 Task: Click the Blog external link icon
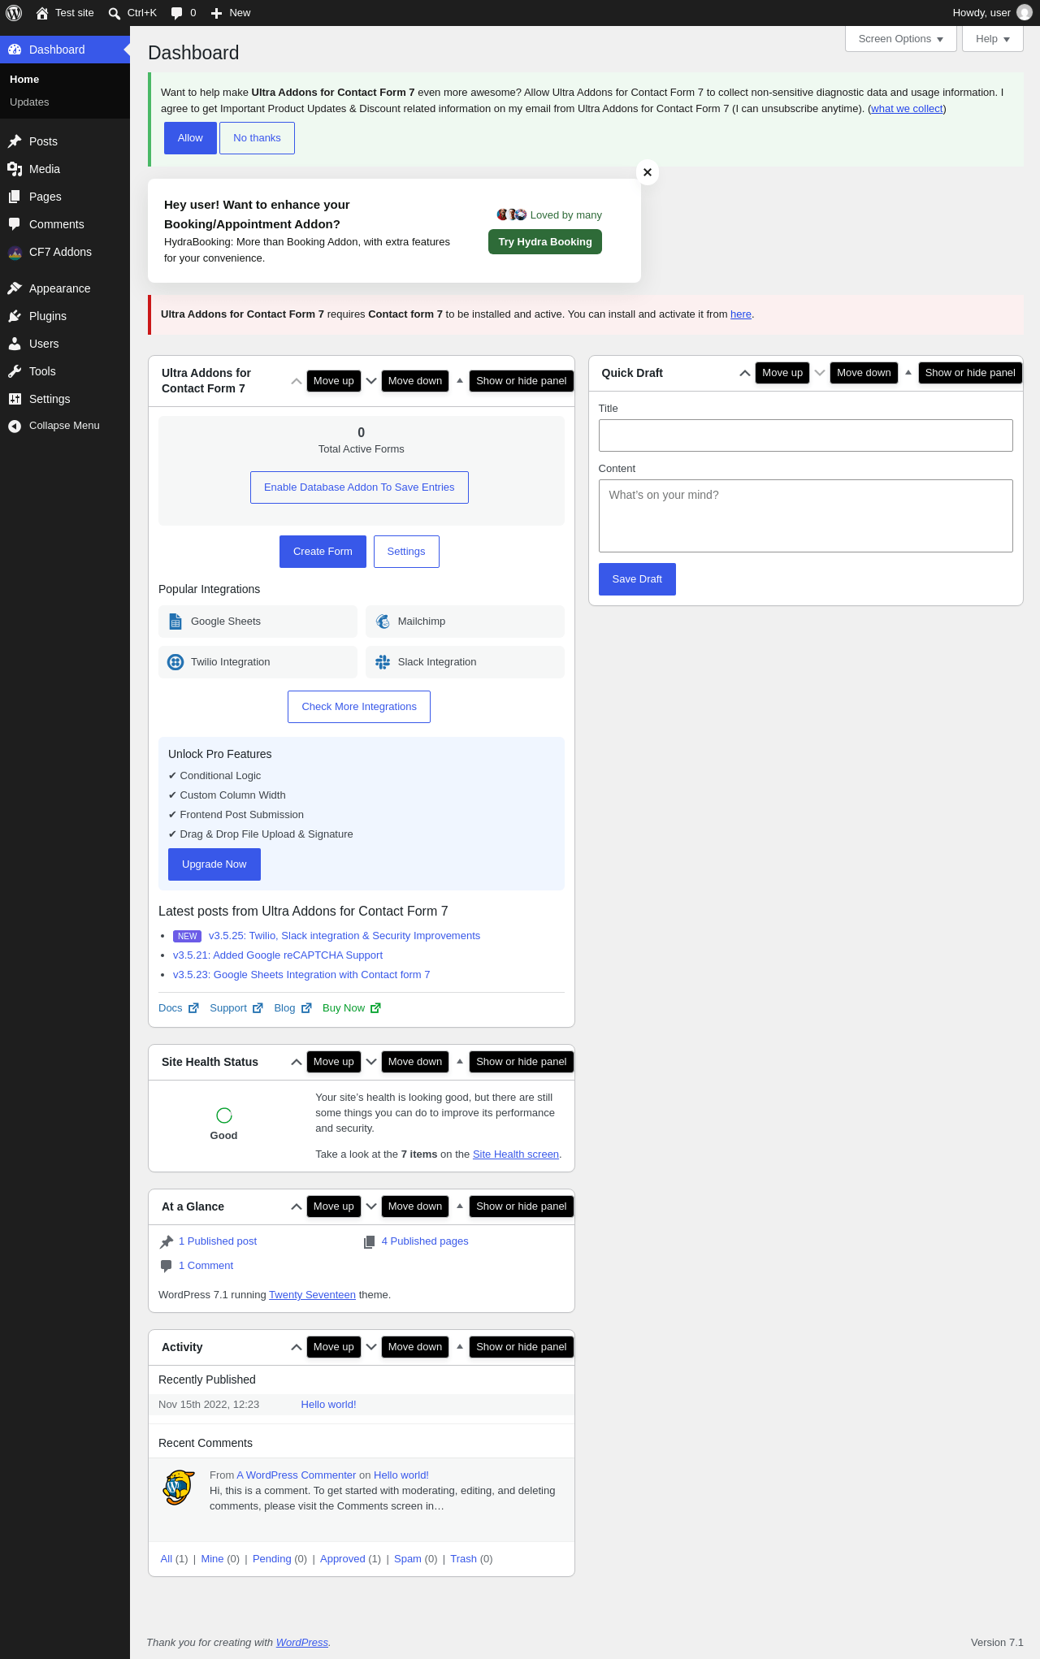point(306,1008)
